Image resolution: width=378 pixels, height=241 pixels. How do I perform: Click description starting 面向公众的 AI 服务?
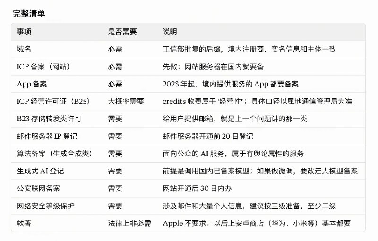click(x=233, y=154)
